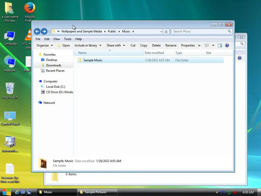Click the Recycle Bin desktop icon

tap(10, 91)
